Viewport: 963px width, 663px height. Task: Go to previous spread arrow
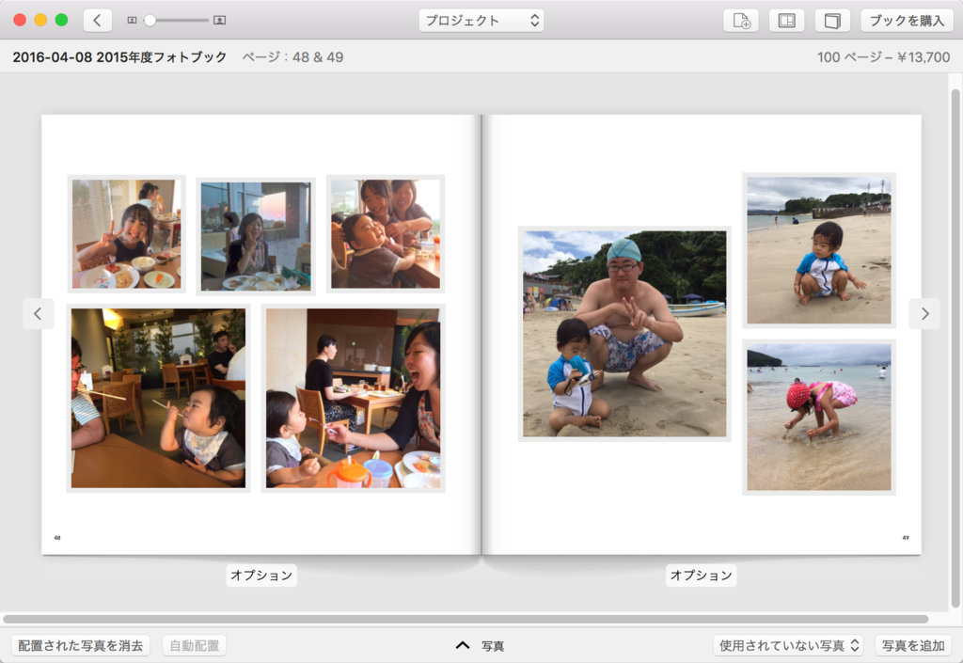coord(38,314)
